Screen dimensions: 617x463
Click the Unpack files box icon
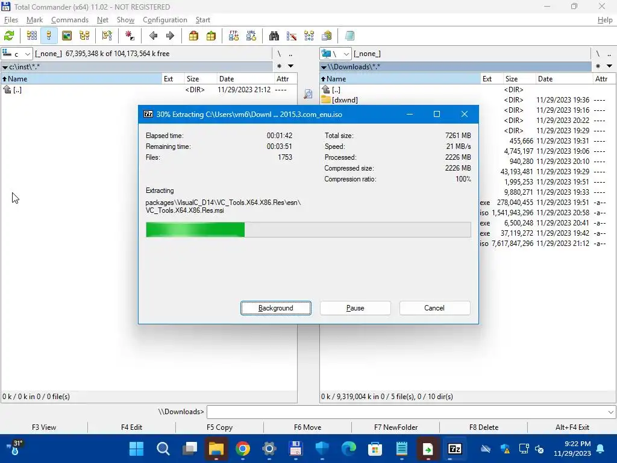211,36
